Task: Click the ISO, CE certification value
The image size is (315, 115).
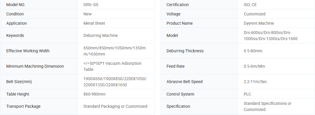Action: point(250,5)
